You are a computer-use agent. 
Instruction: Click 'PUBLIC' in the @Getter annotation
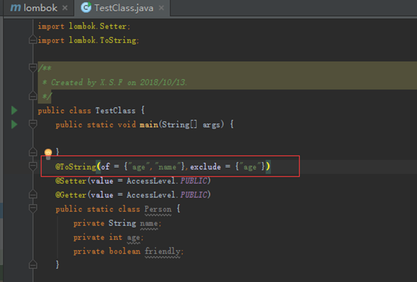point(194,195)
